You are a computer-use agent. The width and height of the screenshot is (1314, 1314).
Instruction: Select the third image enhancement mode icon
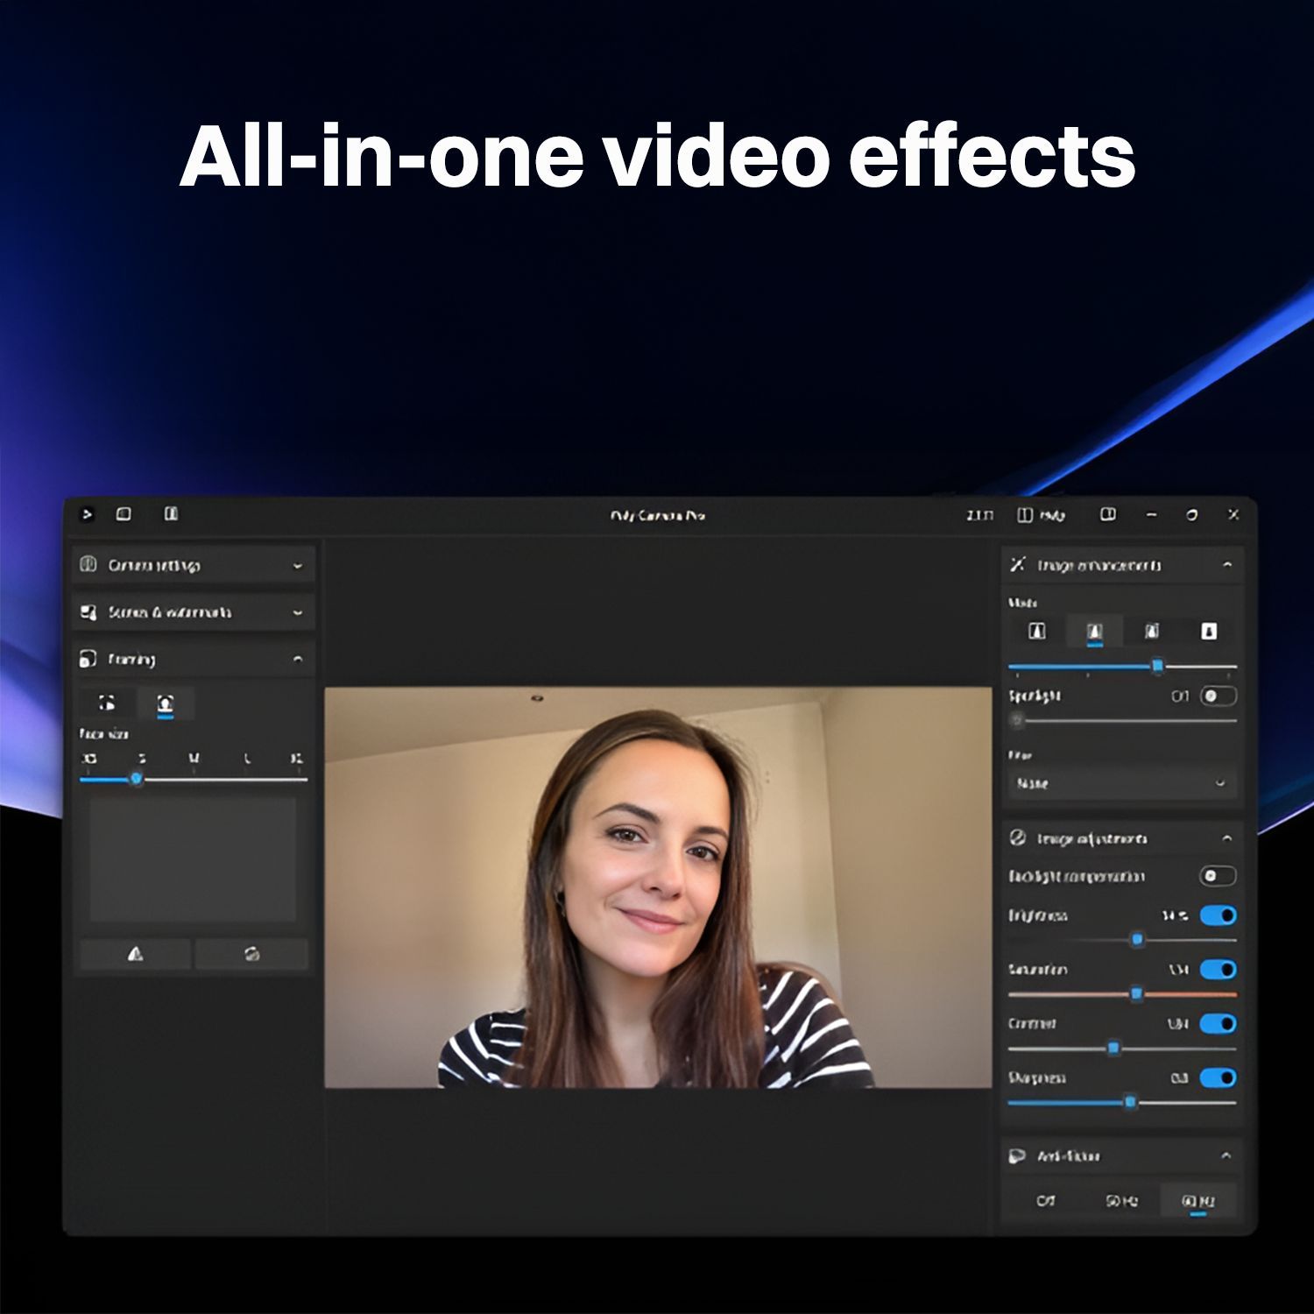(1152, 632)
